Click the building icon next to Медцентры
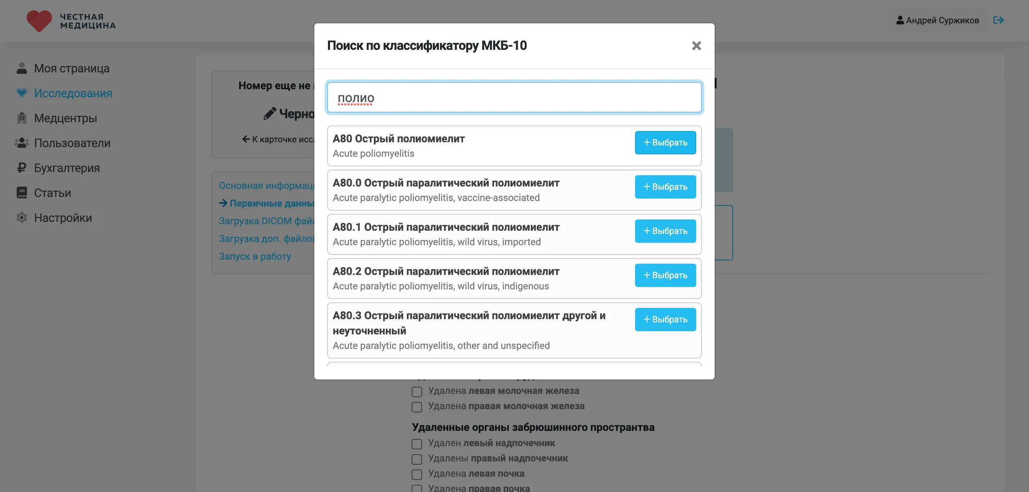This screenshot has width=1029, height=492. (x=22, y=118)
